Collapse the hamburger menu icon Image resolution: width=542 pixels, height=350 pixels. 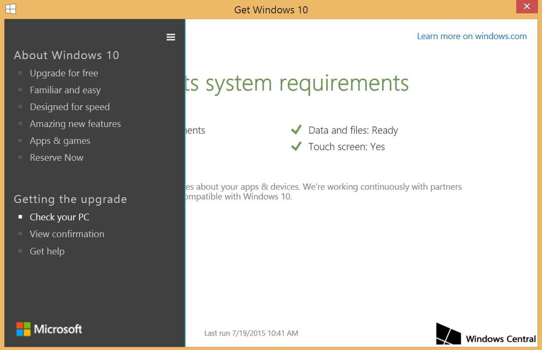tap(171, 37)
